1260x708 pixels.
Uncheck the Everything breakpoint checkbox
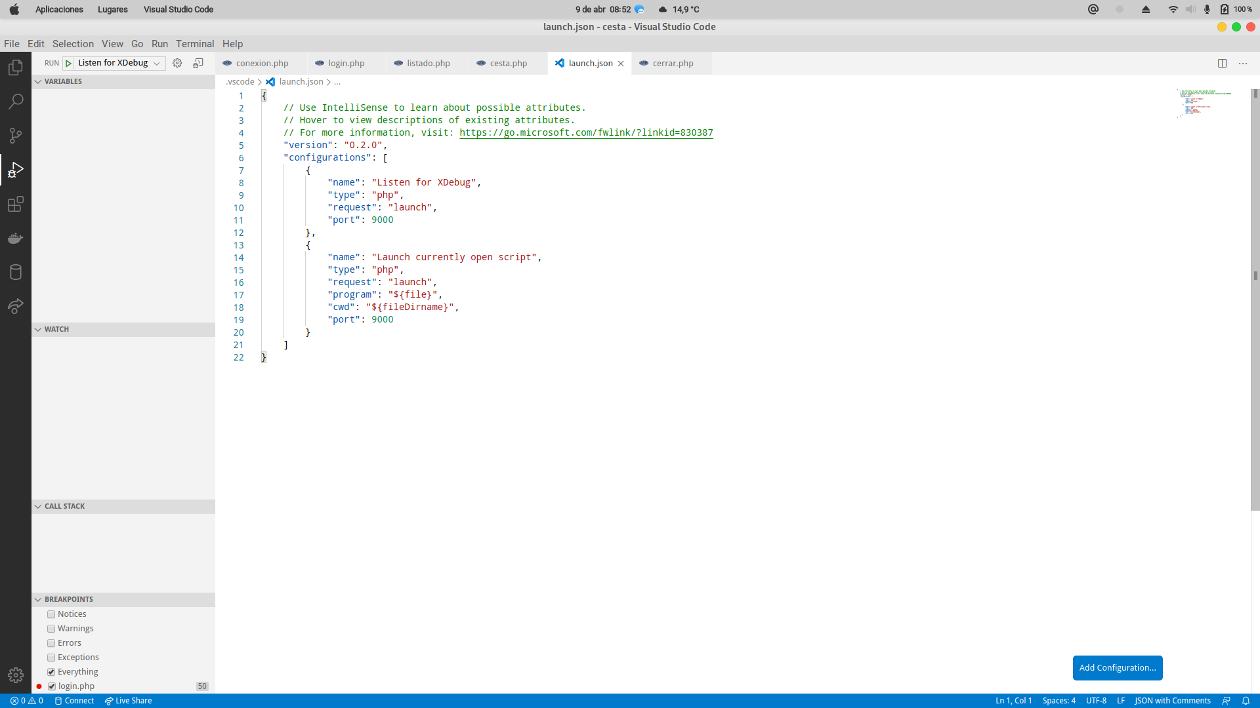[x=51, y=672]
